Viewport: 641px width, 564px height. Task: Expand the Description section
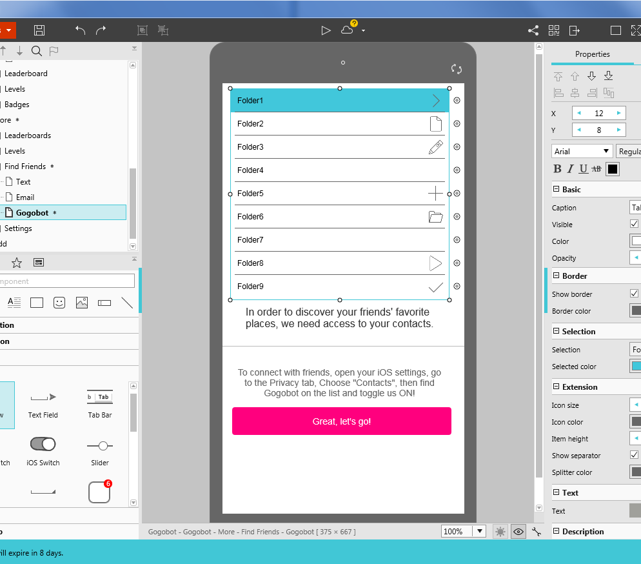(x=556, y=531)
